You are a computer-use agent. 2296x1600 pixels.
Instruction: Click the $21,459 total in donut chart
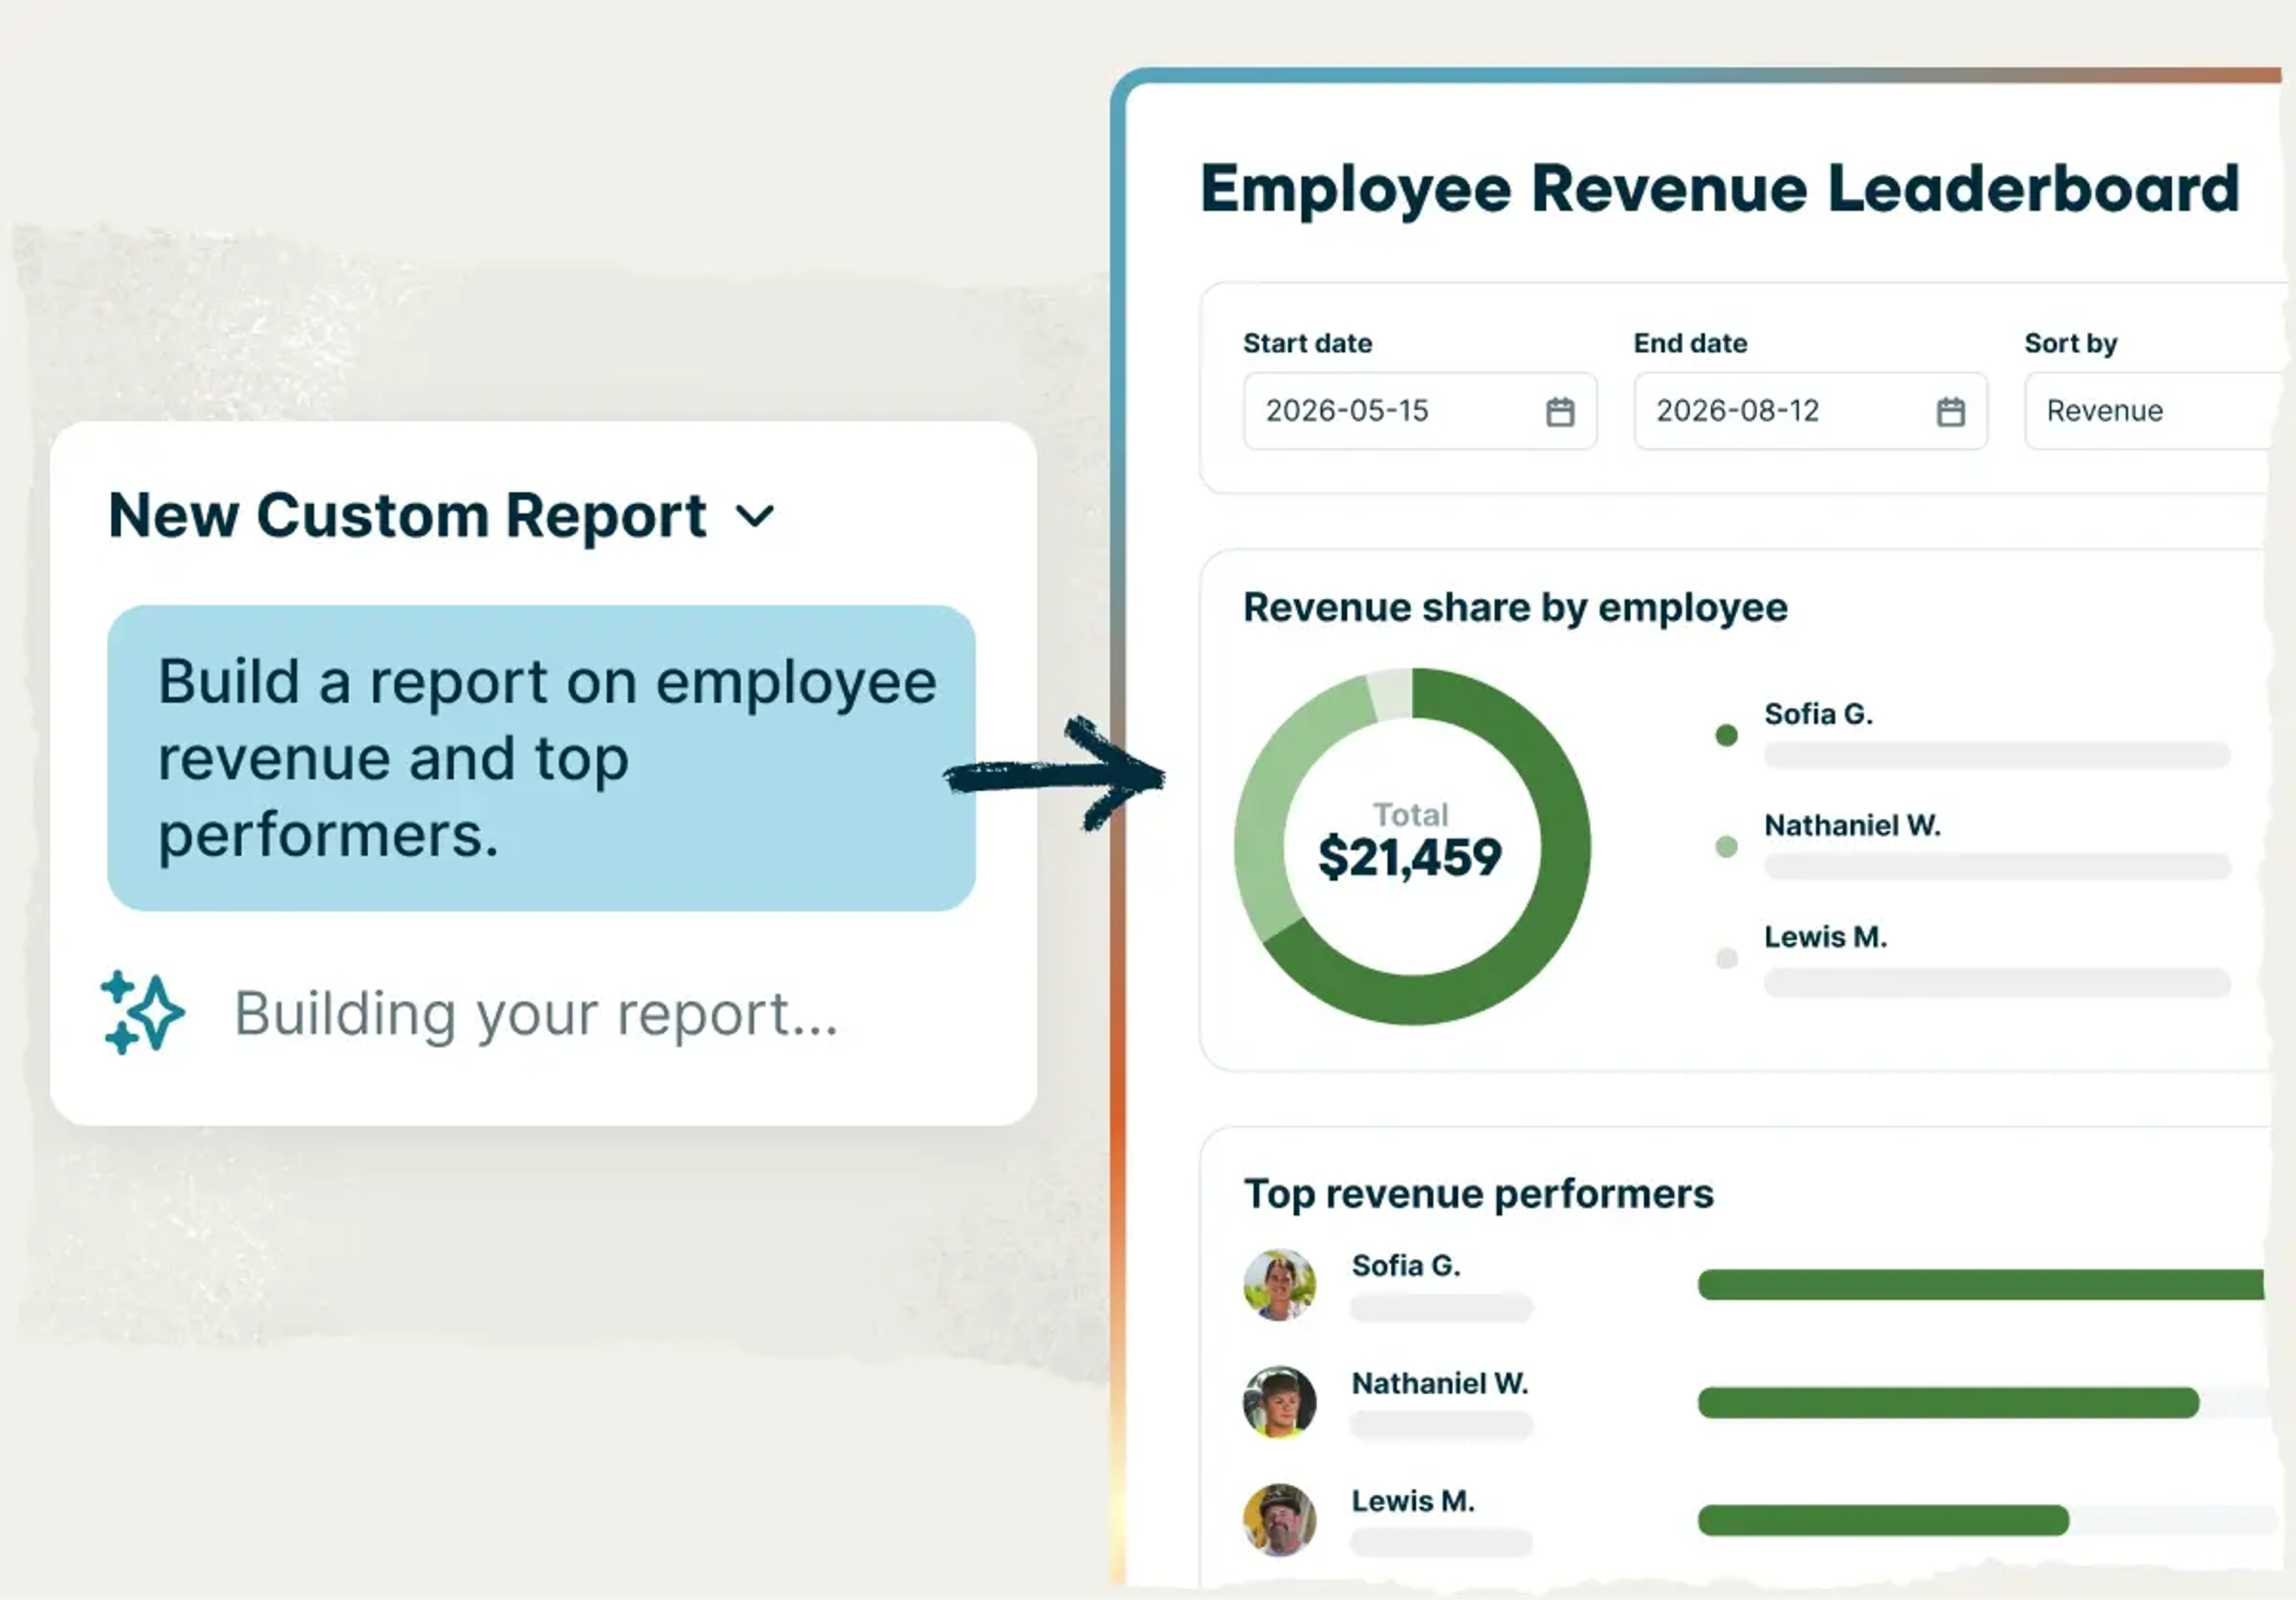(1410, 858)
